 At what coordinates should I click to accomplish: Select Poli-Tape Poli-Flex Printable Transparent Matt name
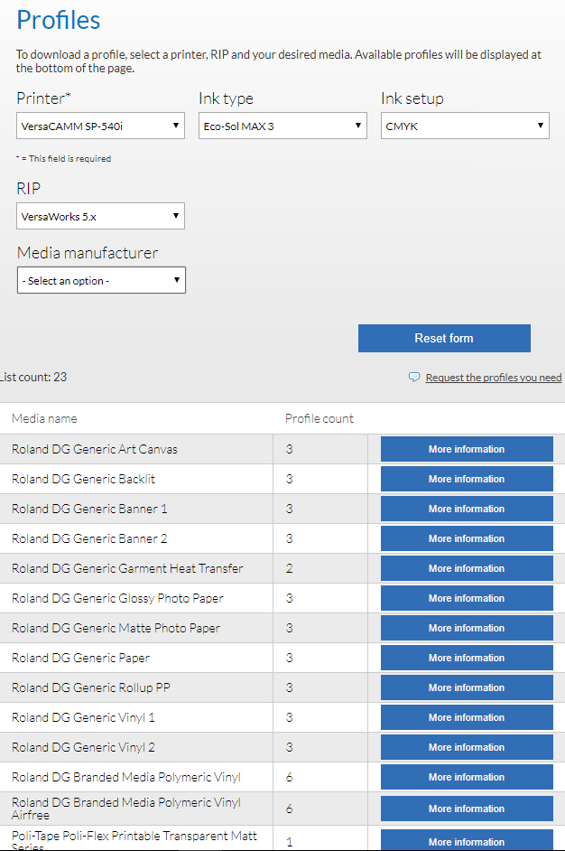click(134, 841)
